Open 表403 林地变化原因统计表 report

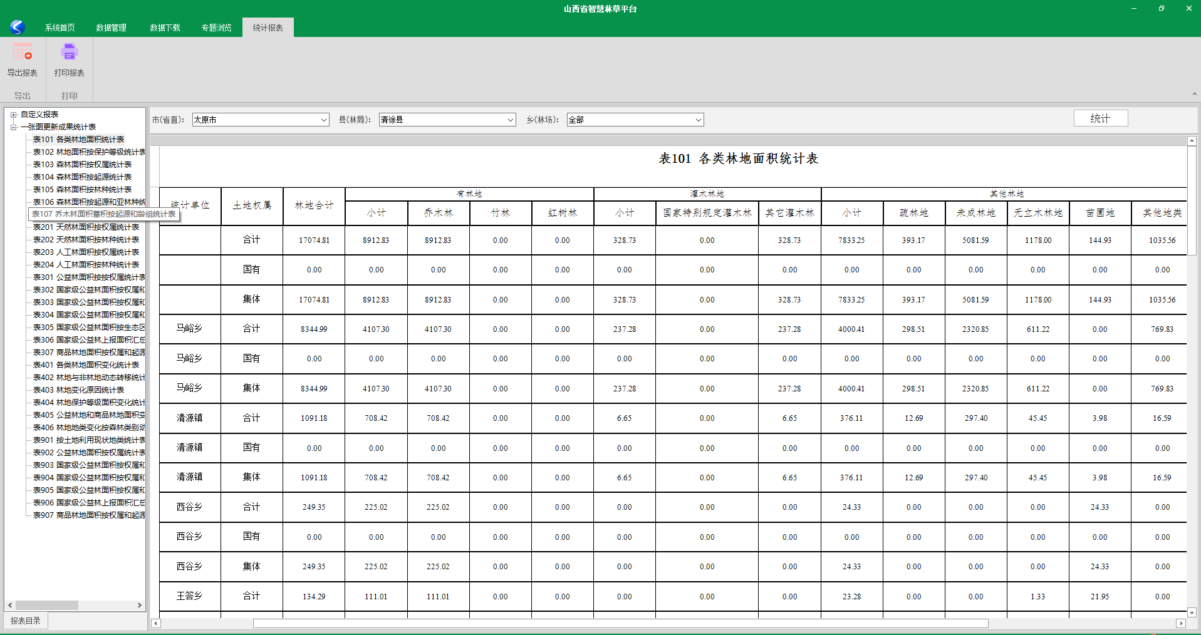78,390
